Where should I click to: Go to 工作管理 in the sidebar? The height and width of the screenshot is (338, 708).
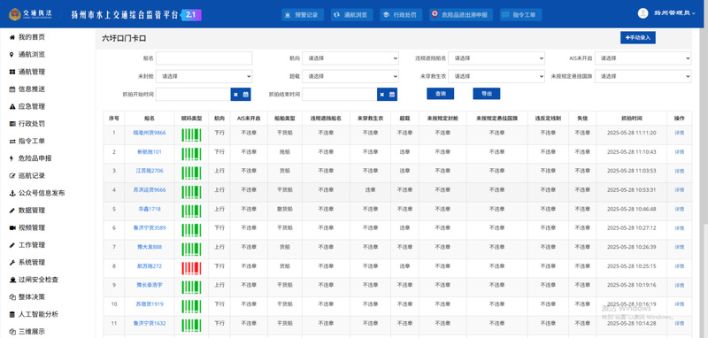(32, 245)
